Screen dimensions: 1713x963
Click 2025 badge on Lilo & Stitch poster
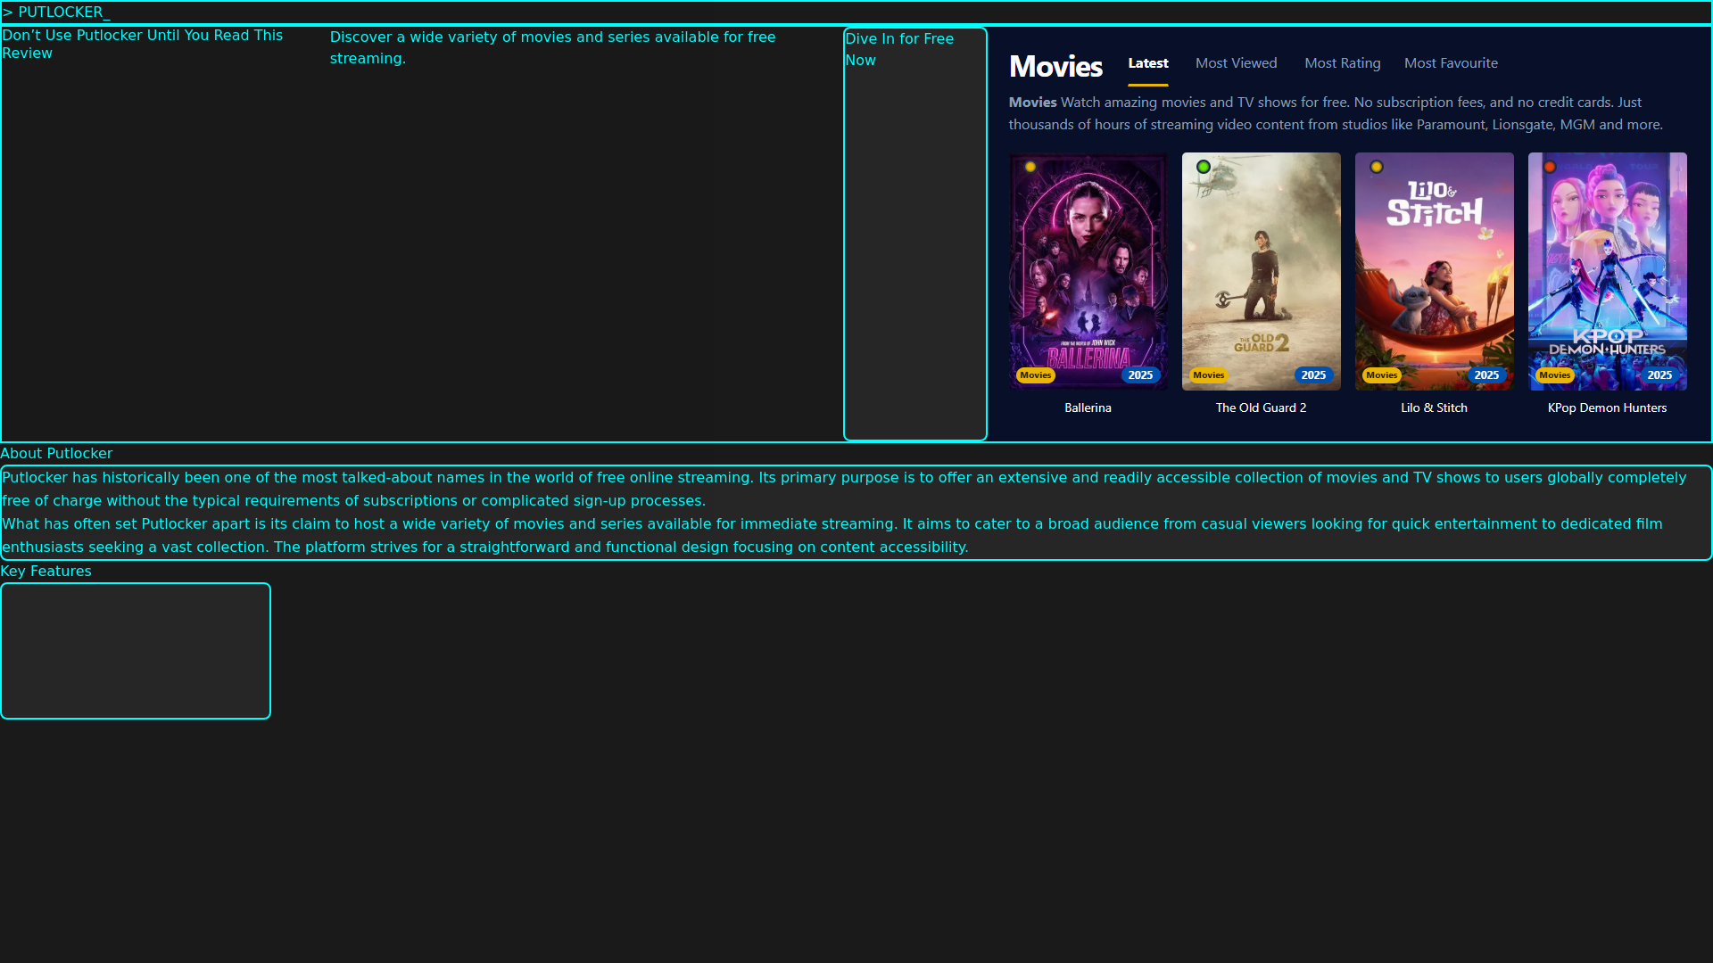[1486, 375]
